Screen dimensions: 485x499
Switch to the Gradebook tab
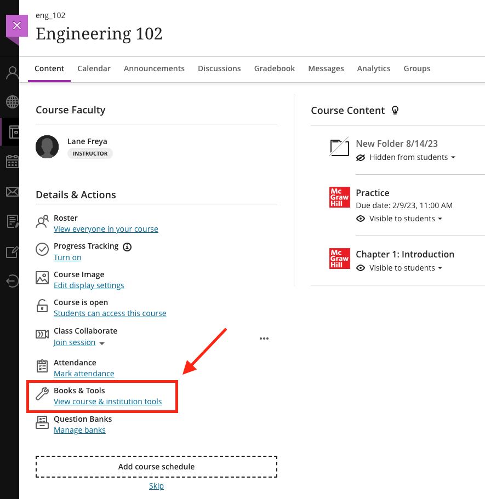(x=274, y=68)
